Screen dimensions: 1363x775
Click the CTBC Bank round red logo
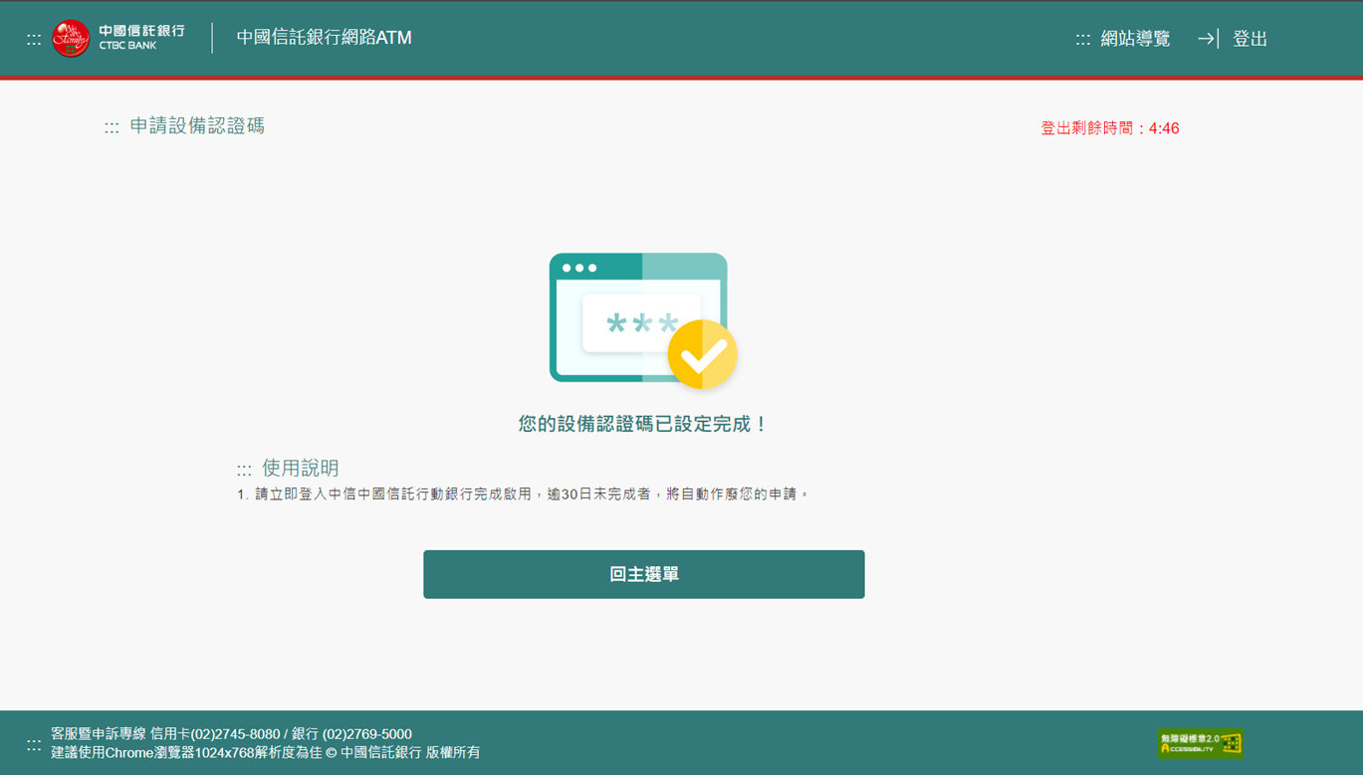tap(71, 39)
